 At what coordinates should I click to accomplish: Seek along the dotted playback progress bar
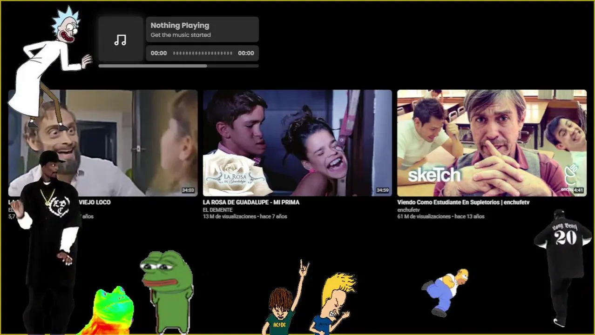(203, 53)
